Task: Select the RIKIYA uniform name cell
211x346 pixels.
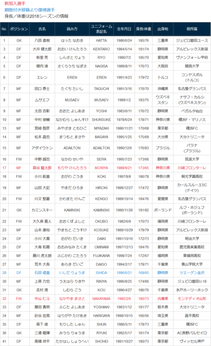Action: click(x=101, y=281)
